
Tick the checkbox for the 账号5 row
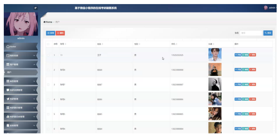[x=48, y=114]
